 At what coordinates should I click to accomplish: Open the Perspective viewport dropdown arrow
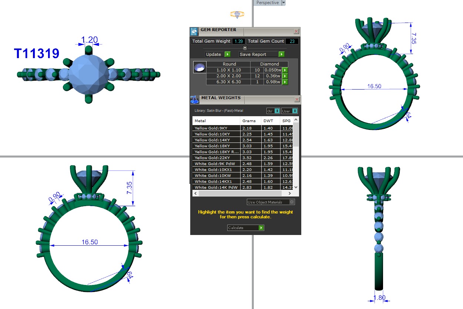tap(283, 3)
